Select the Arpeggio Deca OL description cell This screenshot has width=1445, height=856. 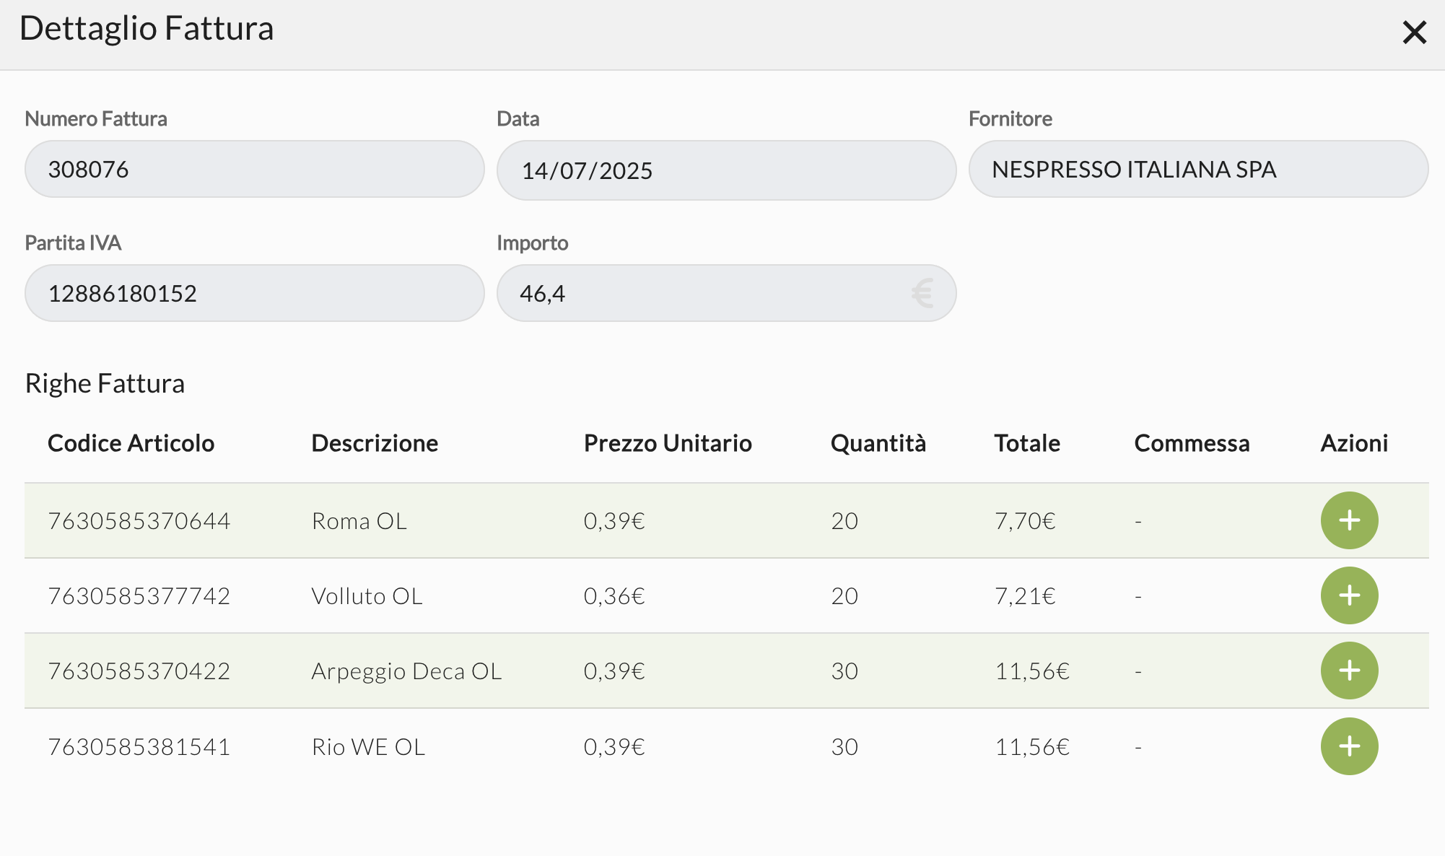(406, 671)
